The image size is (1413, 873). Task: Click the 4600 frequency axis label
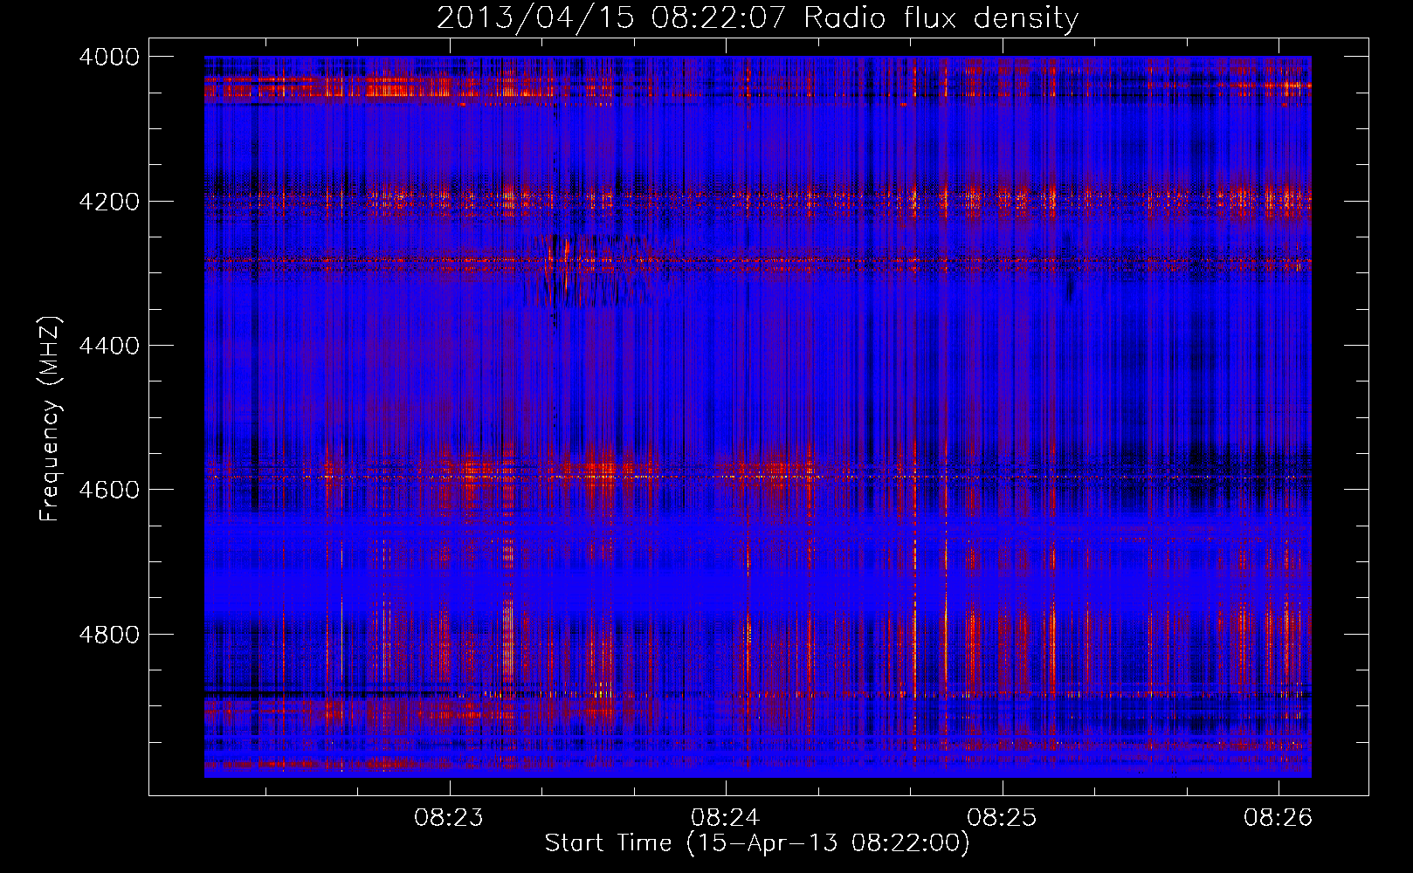109,490
